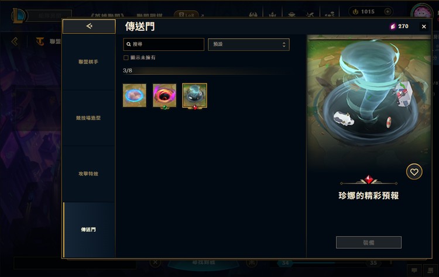
Task: Expand sort options via the dropdown arrows
Action: (x=284, y=44)
